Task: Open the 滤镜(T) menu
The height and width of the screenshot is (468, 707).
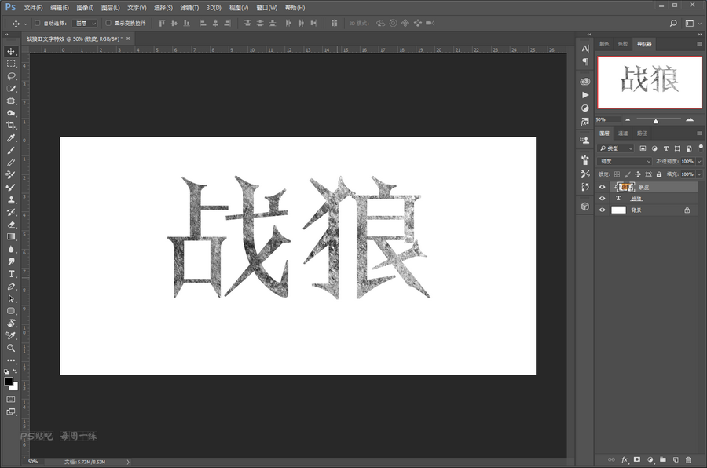Action: [189, 8]
